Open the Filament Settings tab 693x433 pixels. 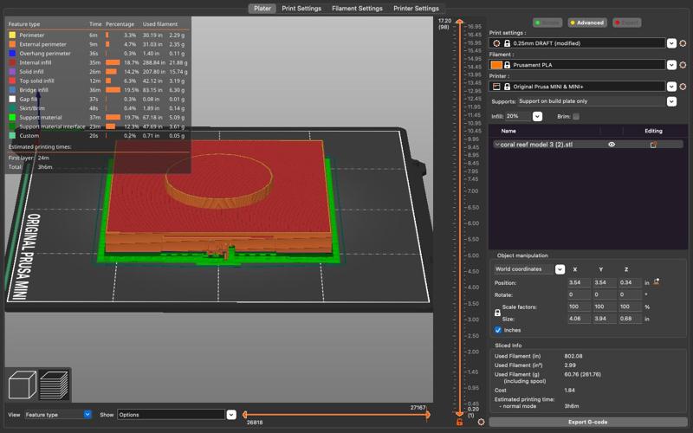coord(357,9)
